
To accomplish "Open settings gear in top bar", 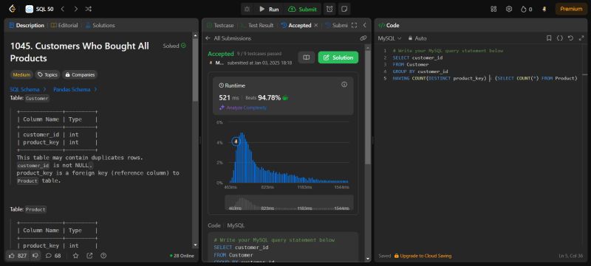I will [509, 9].
